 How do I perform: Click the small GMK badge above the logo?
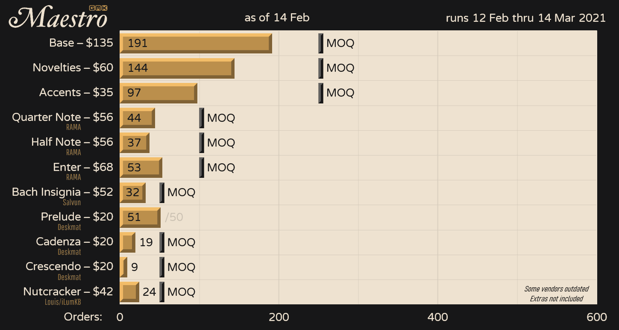point(98,8)
